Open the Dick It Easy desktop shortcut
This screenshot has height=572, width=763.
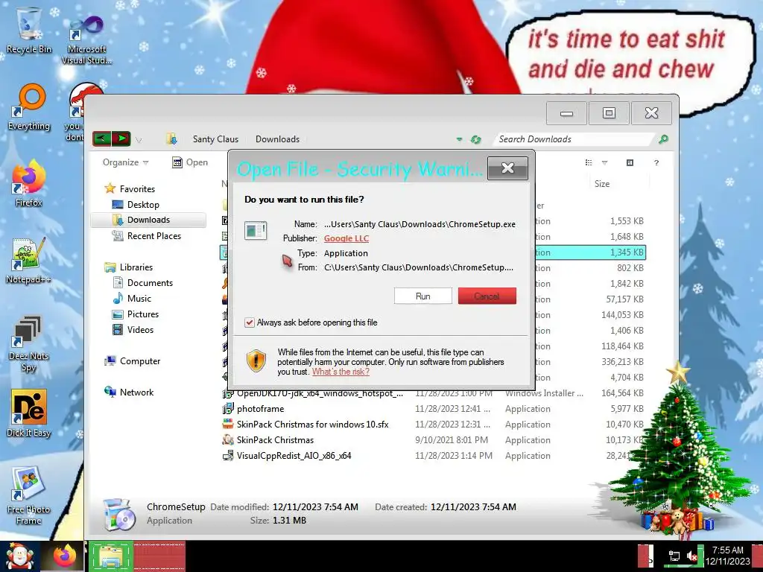click(29, 413)
